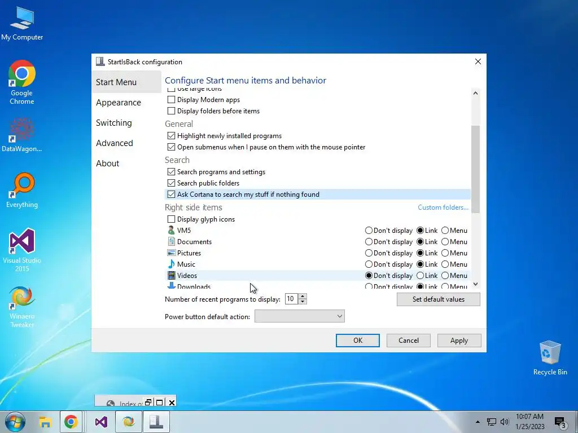Click the settings list scrollbar thumb
The image size is (578, 433).
click(x=475, y=169)
